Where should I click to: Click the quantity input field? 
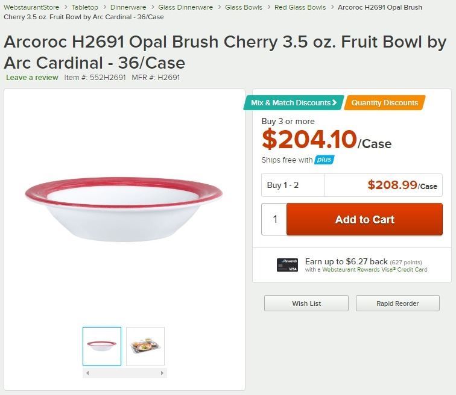pyautogui.click(x=274, y=219)
